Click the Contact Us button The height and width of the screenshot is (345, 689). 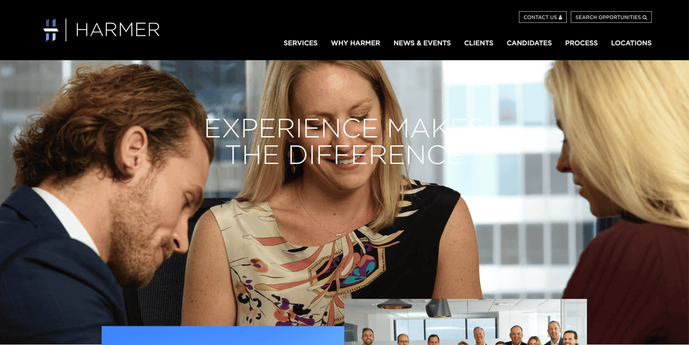pyautogui.click(x=543, y=17)
